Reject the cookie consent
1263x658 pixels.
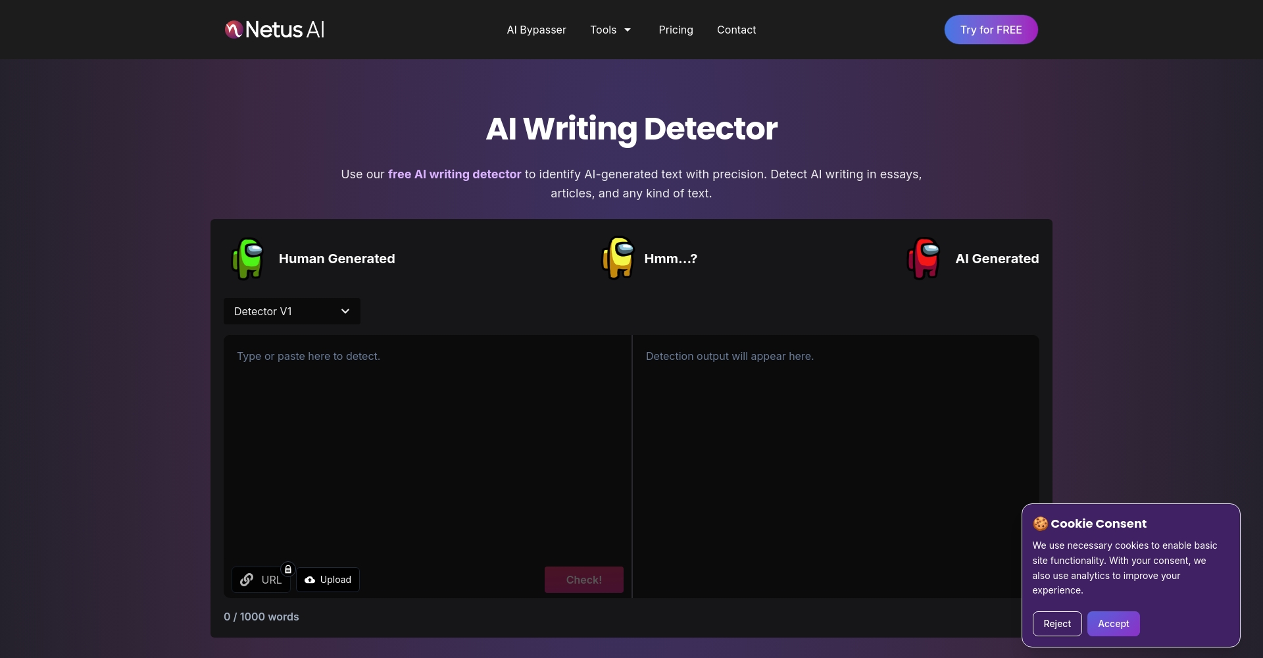point(1056,624)
